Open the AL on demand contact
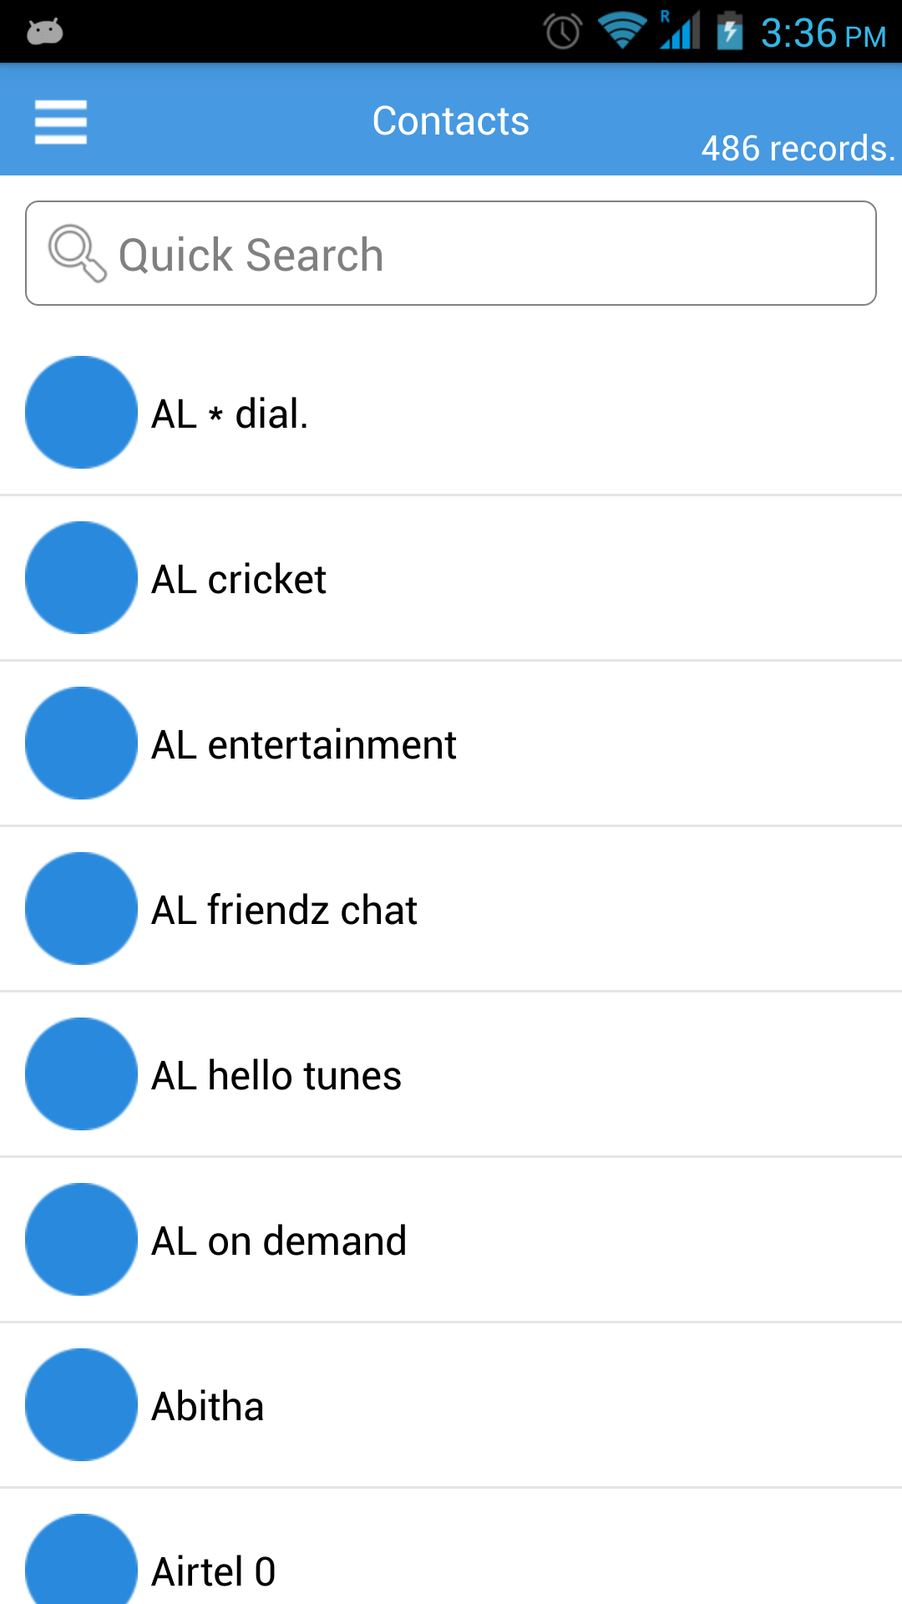The width and height of the screenshot is (902, 1604). pos(279,1241)
